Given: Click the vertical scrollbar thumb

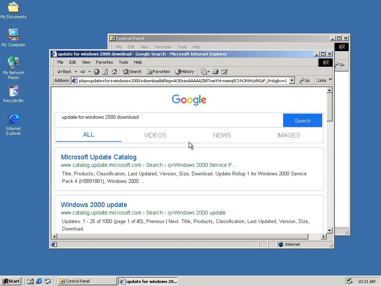Looking at the screenshot, I should point(330,107).
